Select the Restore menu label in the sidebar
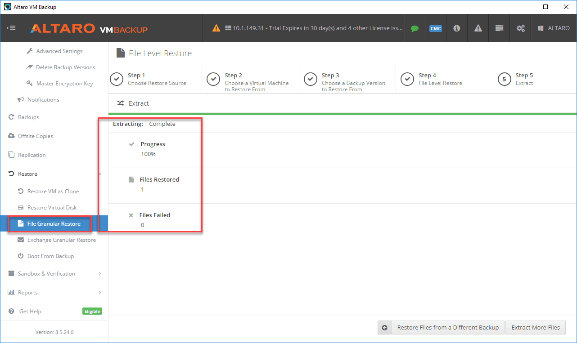Screen dimensions: 577x343 (27, 174)
